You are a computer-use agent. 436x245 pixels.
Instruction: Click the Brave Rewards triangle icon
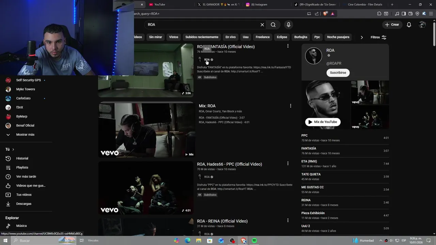[x=332, y=14]
